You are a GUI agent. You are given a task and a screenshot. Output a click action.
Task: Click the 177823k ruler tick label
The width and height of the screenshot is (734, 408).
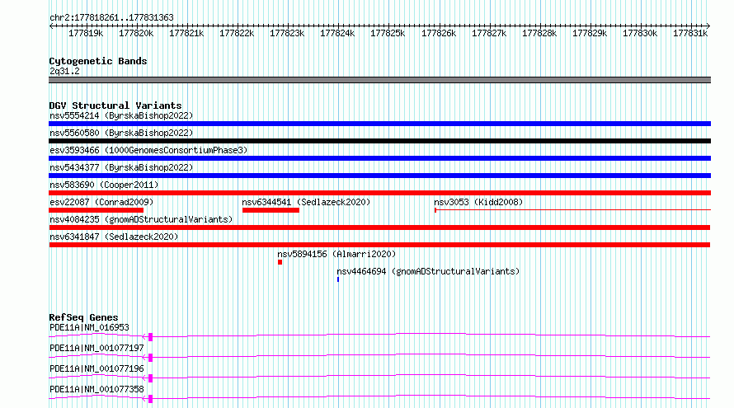coord(287,34)
